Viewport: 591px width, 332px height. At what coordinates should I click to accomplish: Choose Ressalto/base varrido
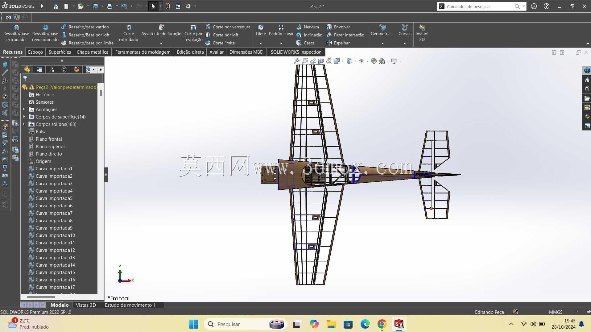coord(85,27)
